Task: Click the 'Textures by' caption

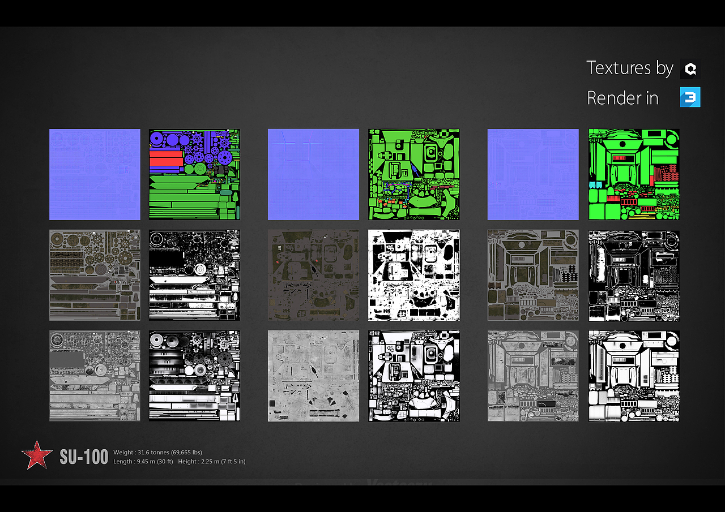Action: coord(629,68)
